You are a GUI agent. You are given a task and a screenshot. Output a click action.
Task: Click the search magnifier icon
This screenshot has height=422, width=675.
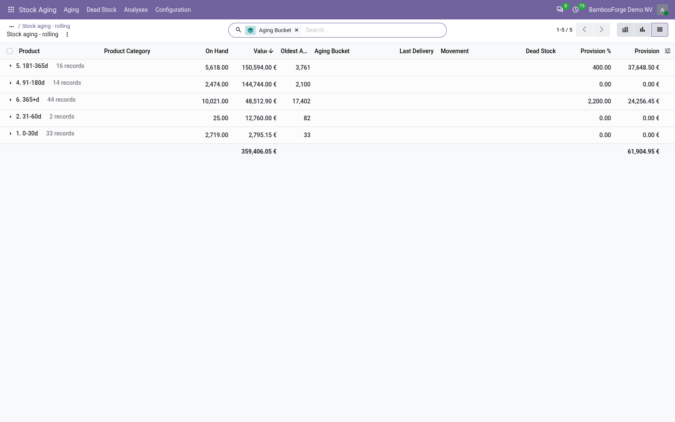coord(238,30)
